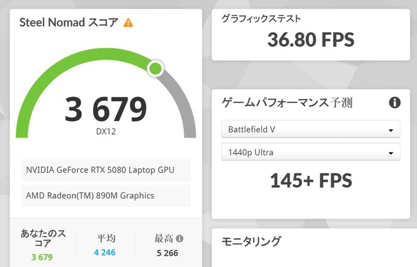This screenshot has width=417, height=267.
Task: Click the large 3 679 score number
Action: pos(106,109)
